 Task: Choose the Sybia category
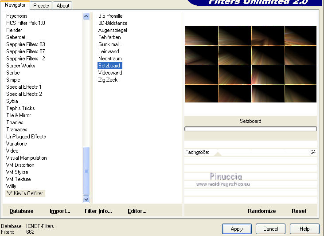[x=12, y=101]
